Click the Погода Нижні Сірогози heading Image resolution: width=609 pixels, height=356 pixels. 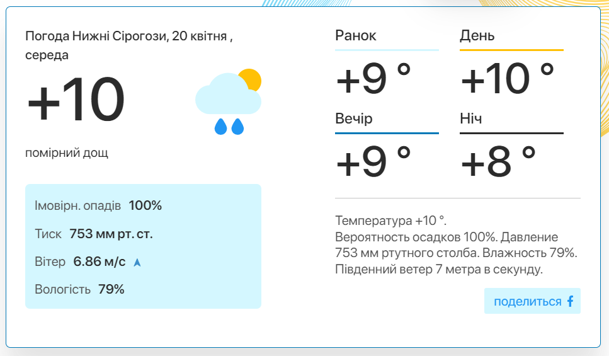(x=129, y=45)
